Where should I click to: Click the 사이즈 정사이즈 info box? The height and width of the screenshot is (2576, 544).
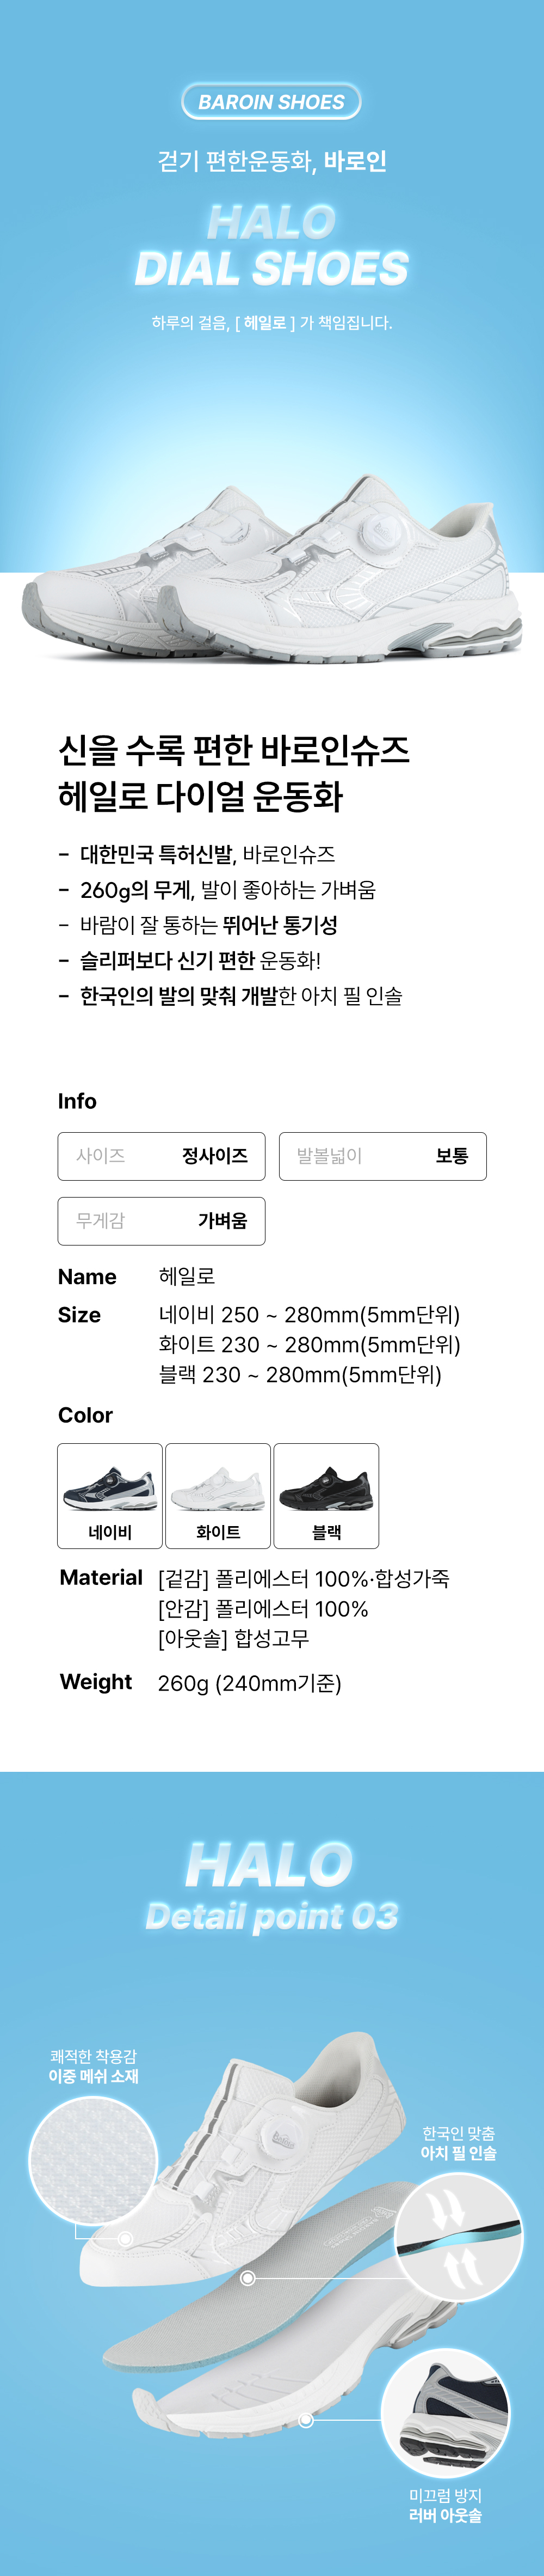tap(162, 1156)
